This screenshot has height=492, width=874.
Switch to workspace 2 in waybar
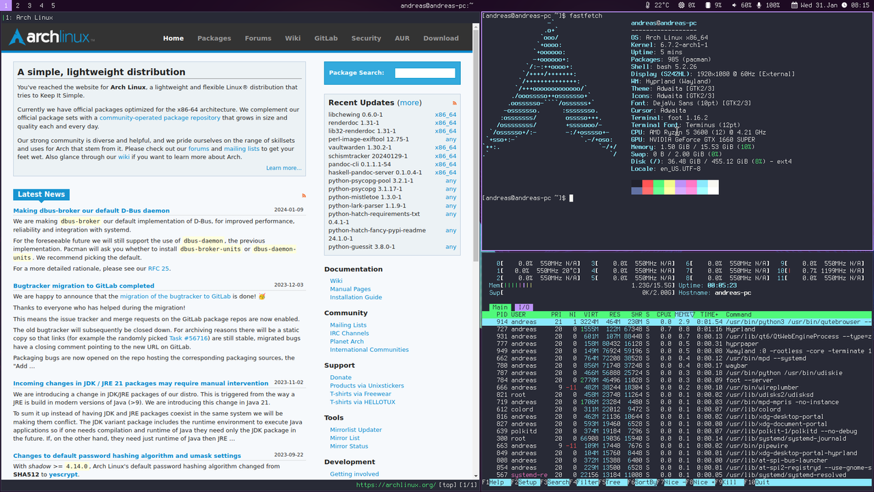click(x=18, y=5)
